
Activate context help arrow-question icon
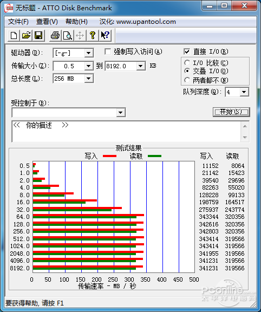pyautogui.click(x=105, y=36)
